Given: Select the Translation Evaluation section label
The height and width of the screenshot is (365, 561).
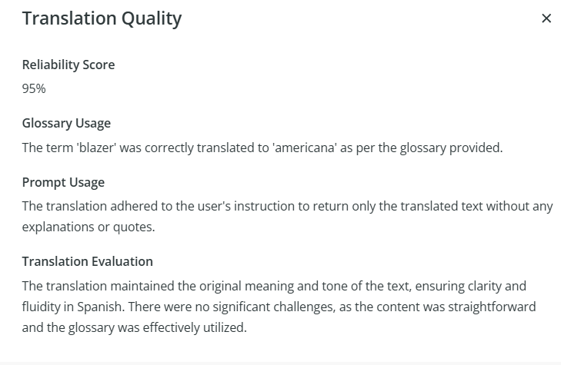Looking at the screenshot, I should [87, 261].
